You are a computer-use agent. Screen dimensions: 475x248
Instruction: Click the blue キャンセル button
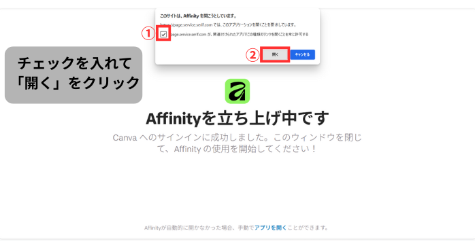302,54
